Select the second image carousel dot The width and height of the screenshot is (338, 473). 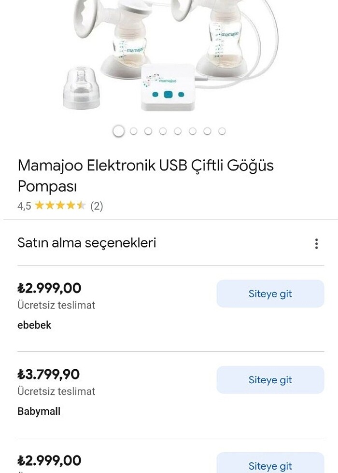point(132,130)
